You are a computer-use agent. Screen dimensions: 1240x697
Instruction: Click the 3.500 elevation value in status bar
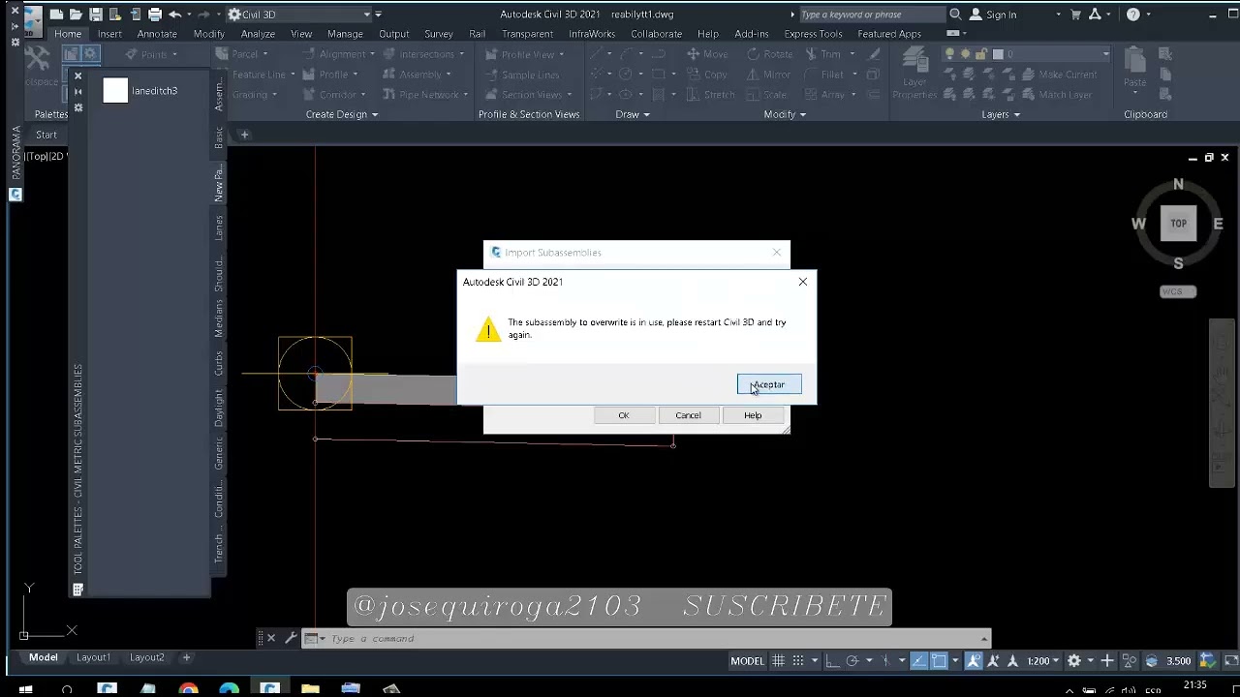[1178, 661]
